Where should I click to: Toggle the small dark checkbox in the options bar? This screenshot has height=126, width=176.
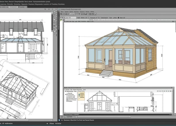118,18
